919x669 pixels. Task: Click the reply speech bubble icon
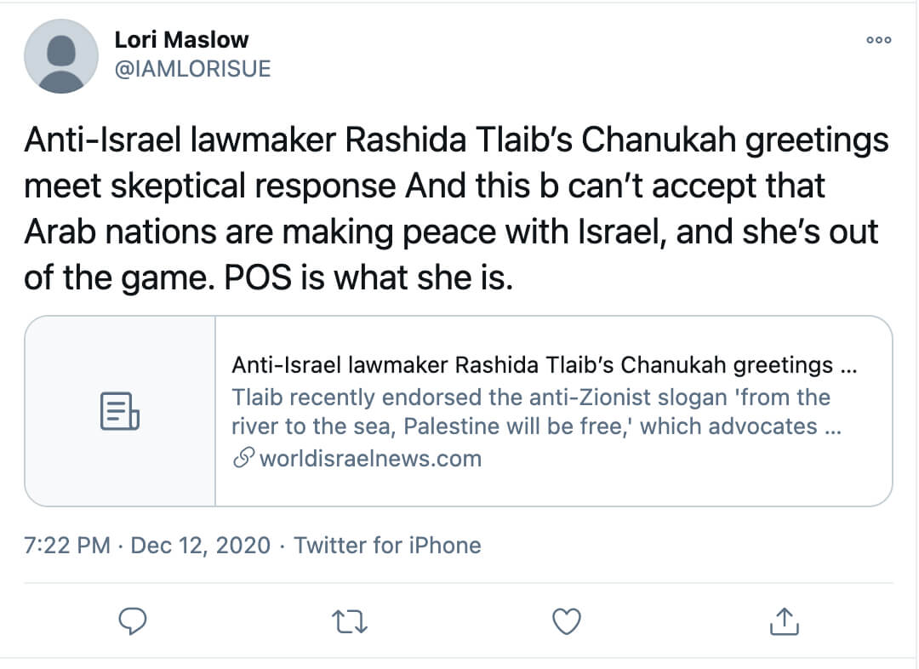point(131,622)
